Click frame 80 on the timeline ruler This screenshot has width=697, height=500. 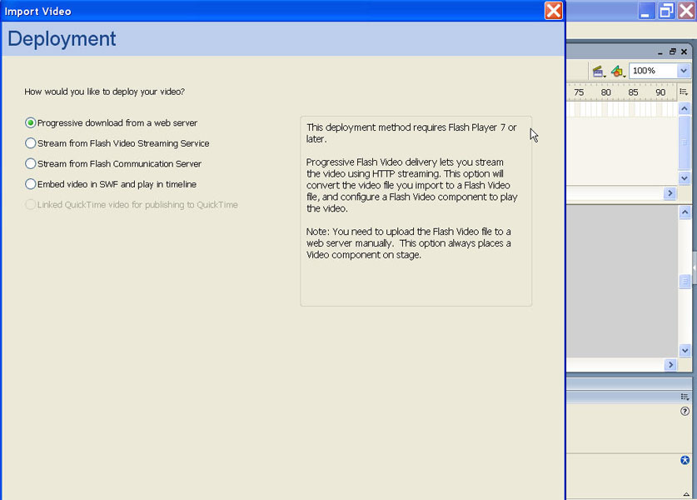coord(606,92)
